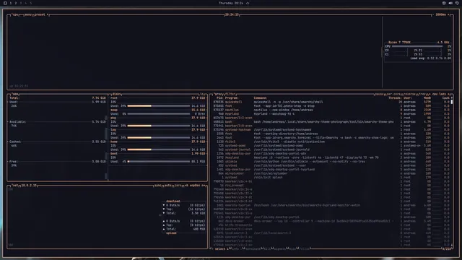The image size is (462, 260).
Task: Click the info option for selected process
Action: (x=235, y=248)
